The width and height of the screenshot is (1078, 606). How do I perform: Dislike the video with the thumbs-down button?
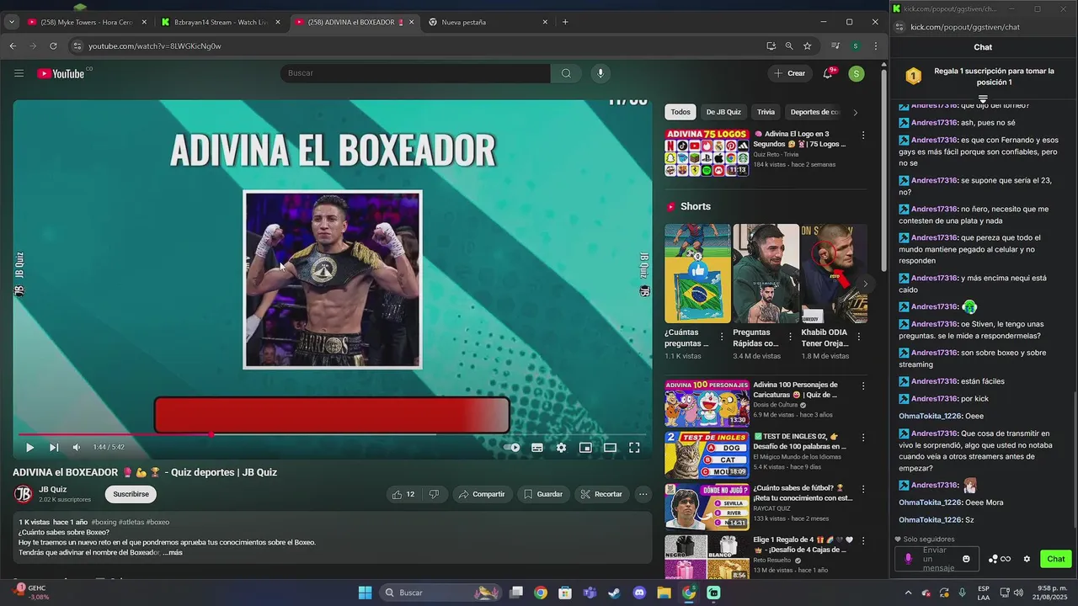(435, 494)
